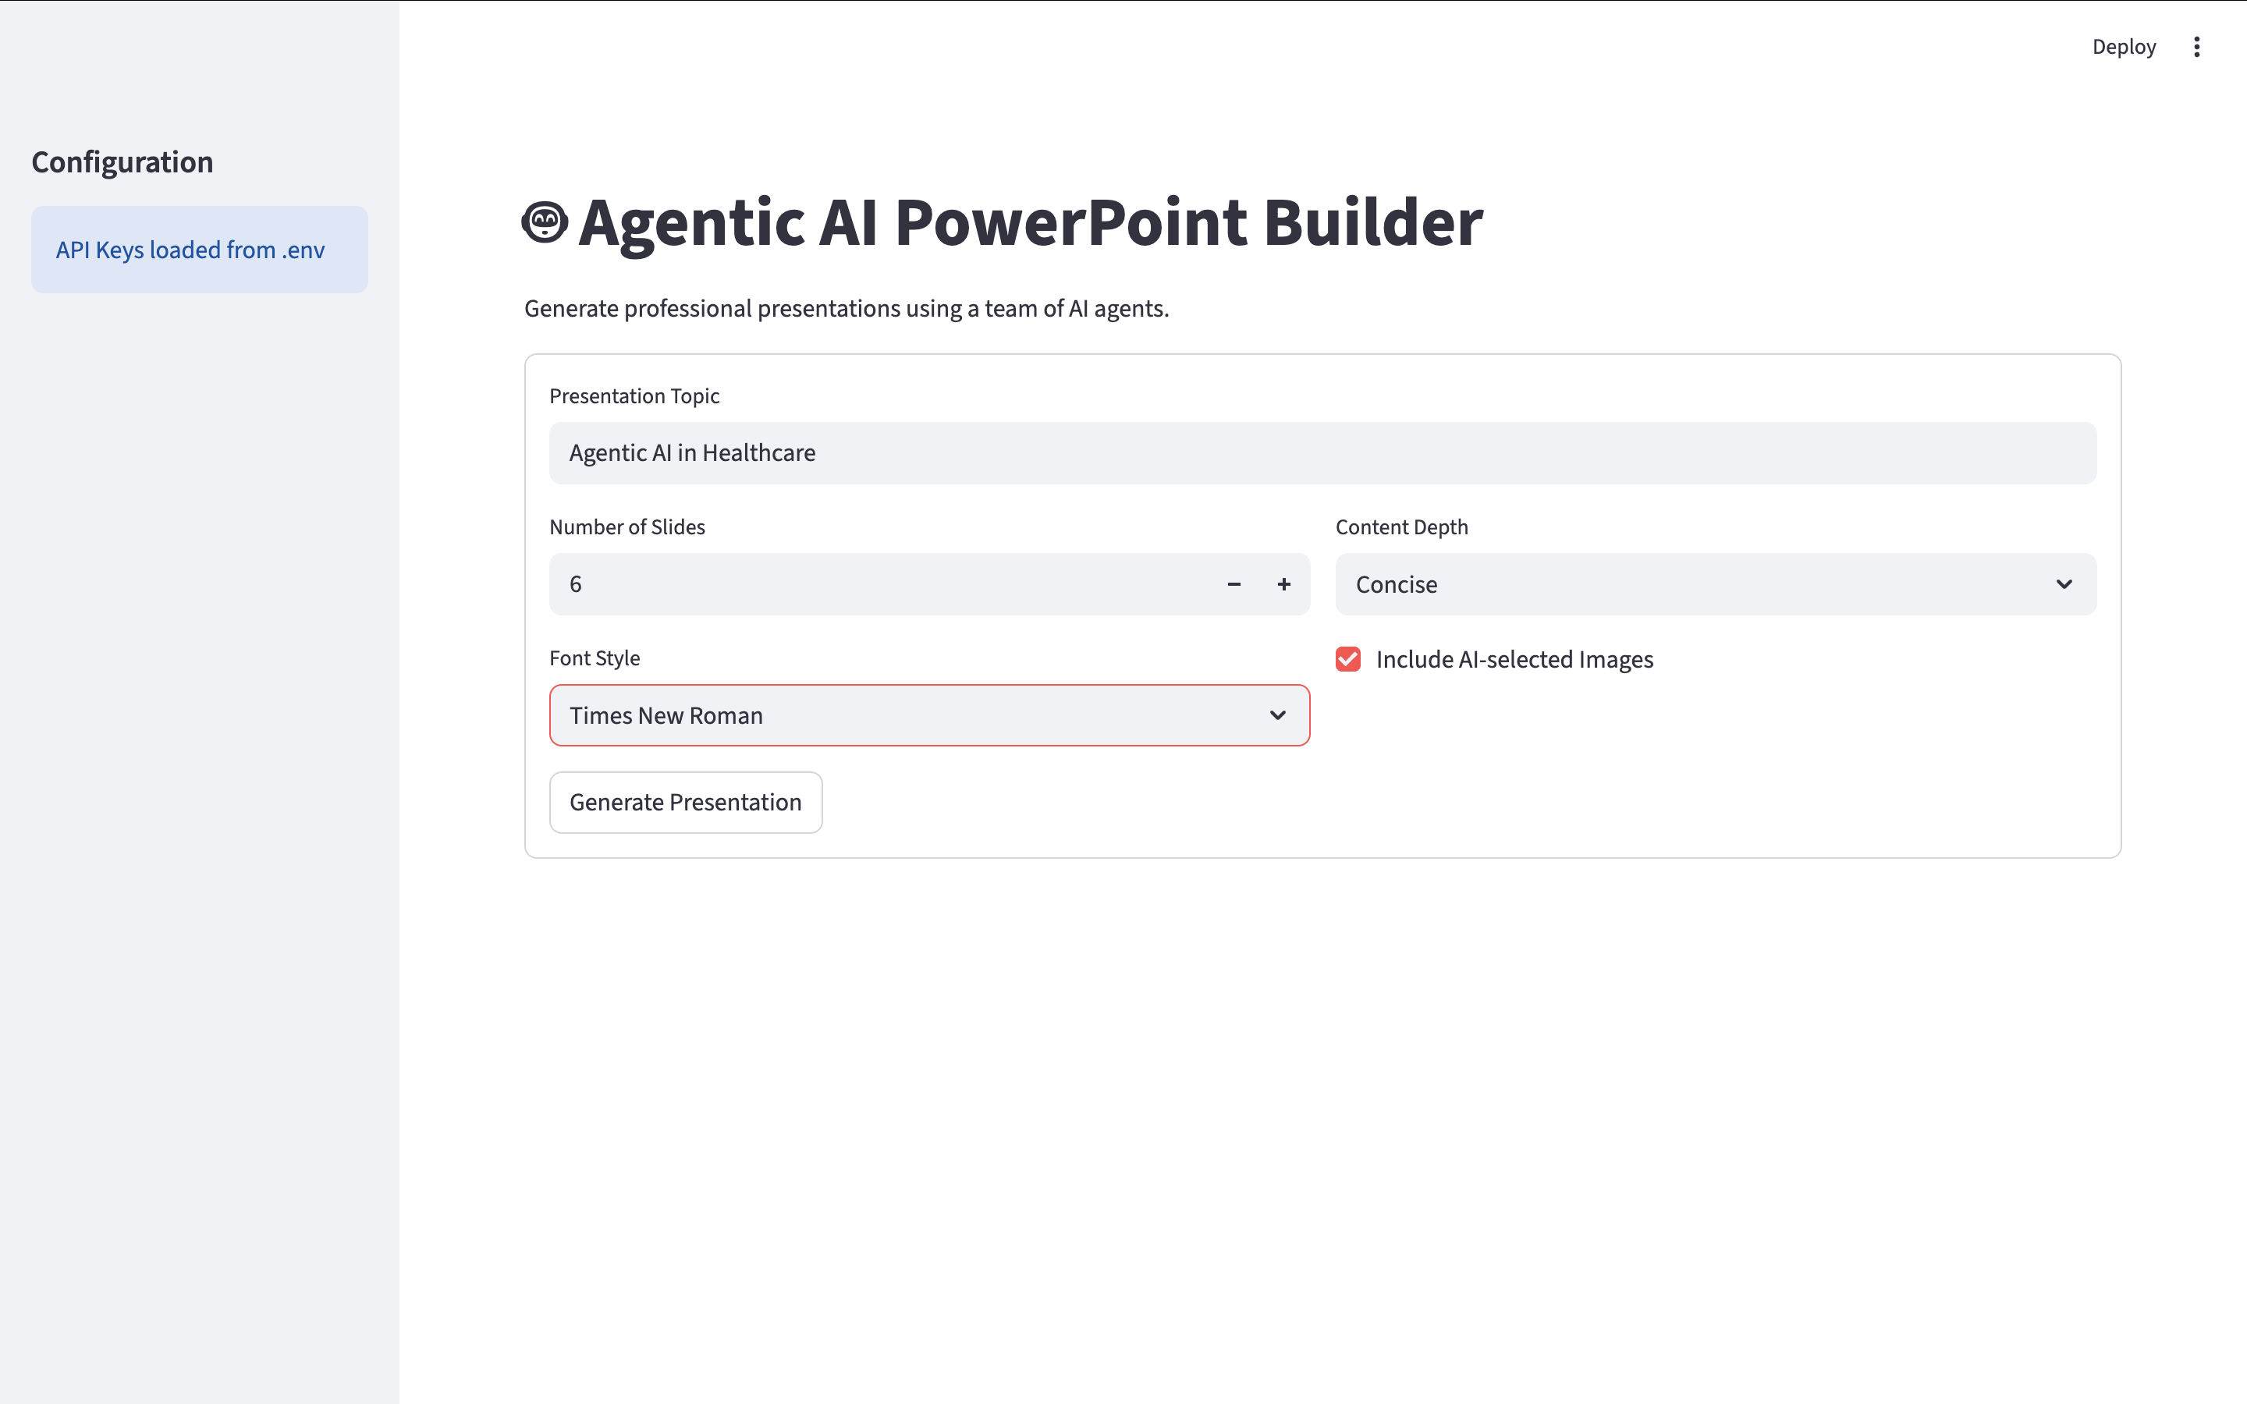Image resolution: width=2247 pixels, height=1404 pixels.
Task: Click the Presentation Topic label
Action: coord(634,396)
